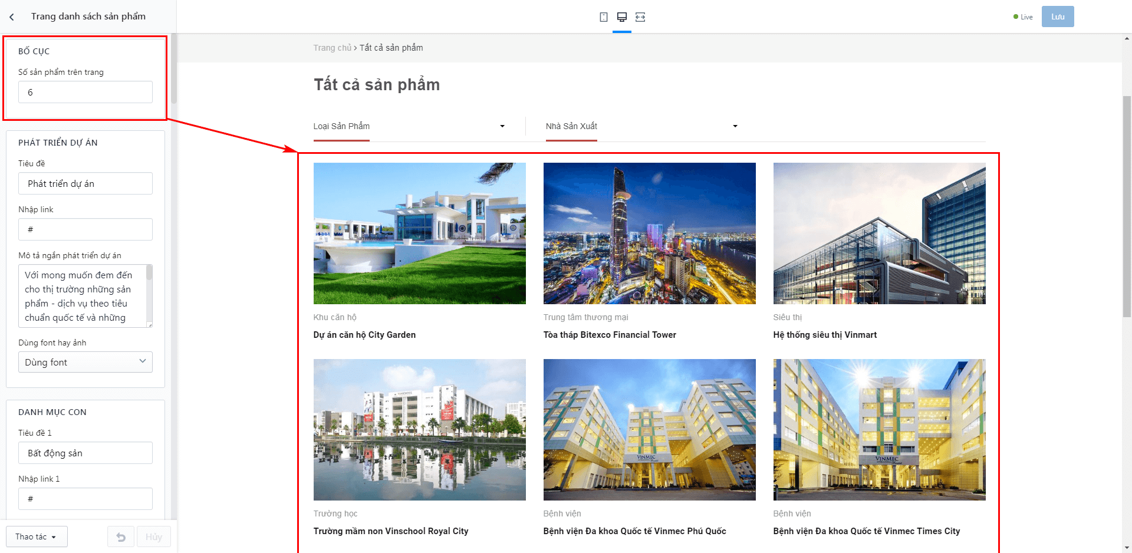
Task: Open the Bitexco Financial Tower thumbnail
Action: tap(650, 233)
